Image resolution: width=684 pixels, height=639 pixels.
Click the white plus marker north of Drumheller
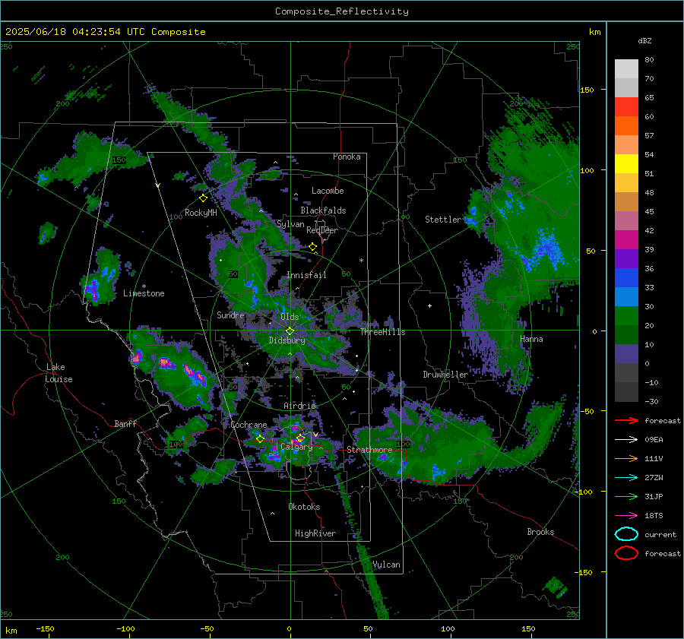429,305
